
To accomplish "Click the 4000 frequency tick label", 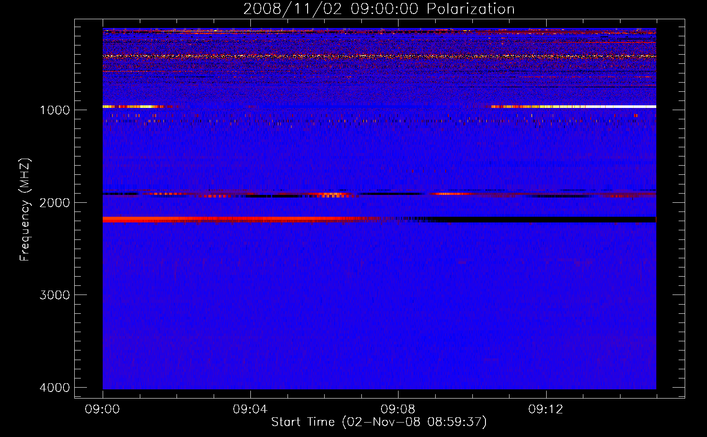I will [55, 388].
